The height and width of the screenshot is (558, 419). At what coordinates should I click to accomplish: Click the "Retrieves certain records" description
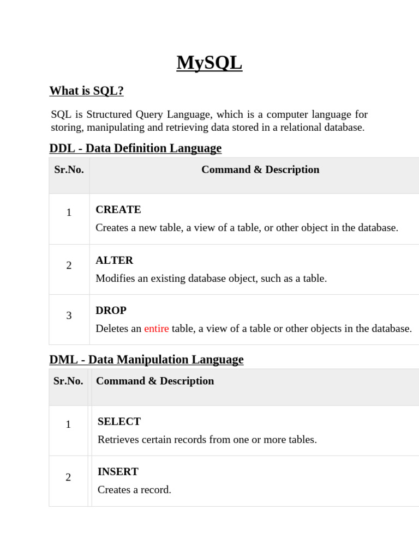[x=207, y=439]
